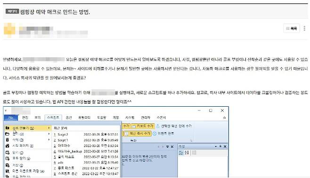Click the property pages icon in 속성 panel
310x178 pixels.
click(194, 153)
